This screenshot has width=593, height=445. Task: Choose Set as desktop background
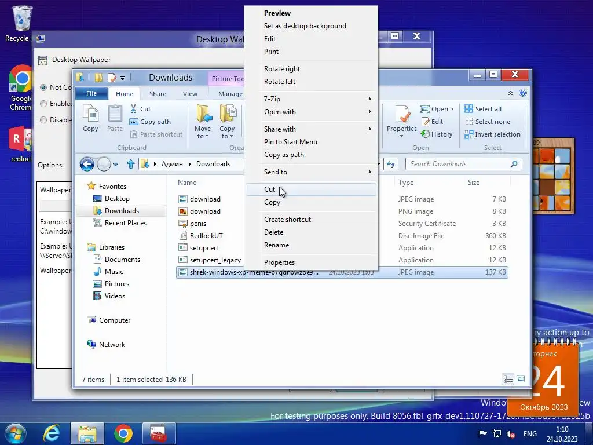(x=311, y=26)
